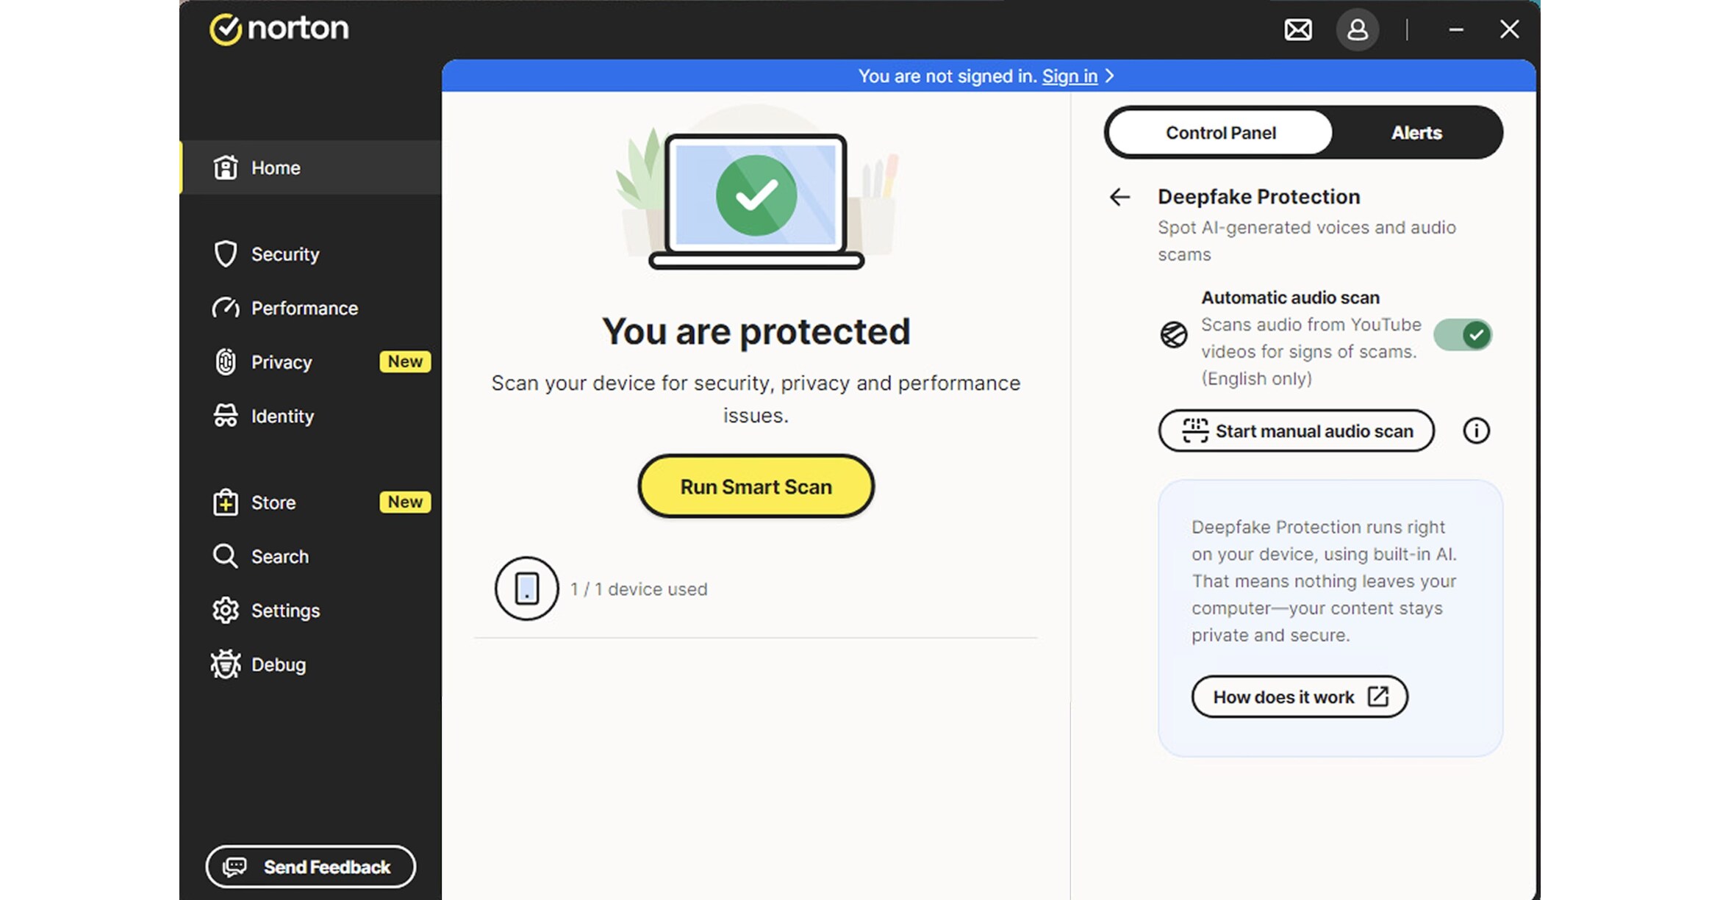Click the Sign in link
The width and height of the screenshot is (1720, 900).
coord(1069,76)
